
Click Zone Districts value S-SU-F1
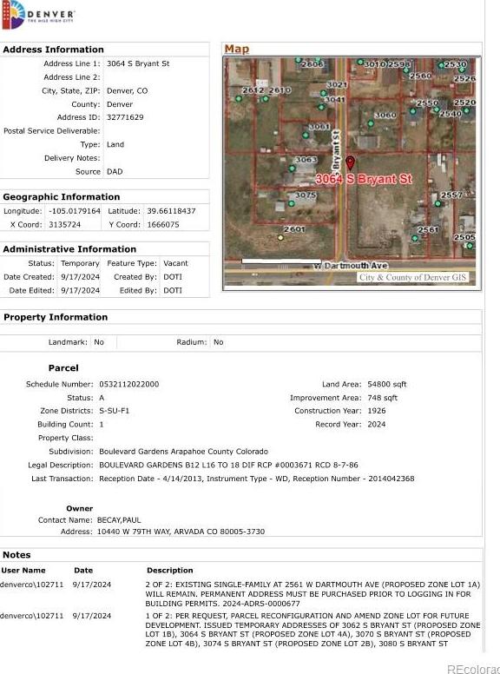pyautogui.click(x=114, y=411)
